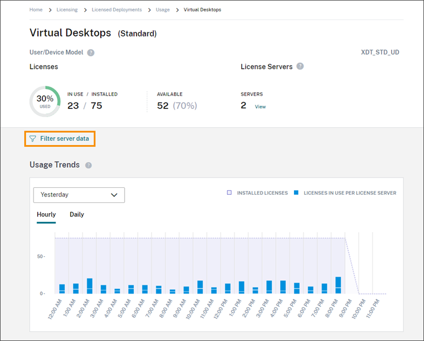Viewport: 424px width, 341px height.
Task: Open the Yesterday time range dropdown
Action: coord(79,195)
